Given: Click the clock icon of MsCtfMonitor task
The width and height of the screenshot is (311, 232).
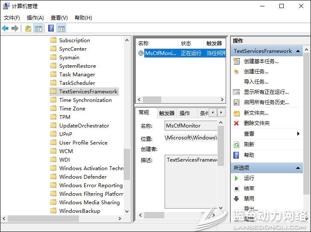Looking at the screenshot, I should [x=141, y=53].
